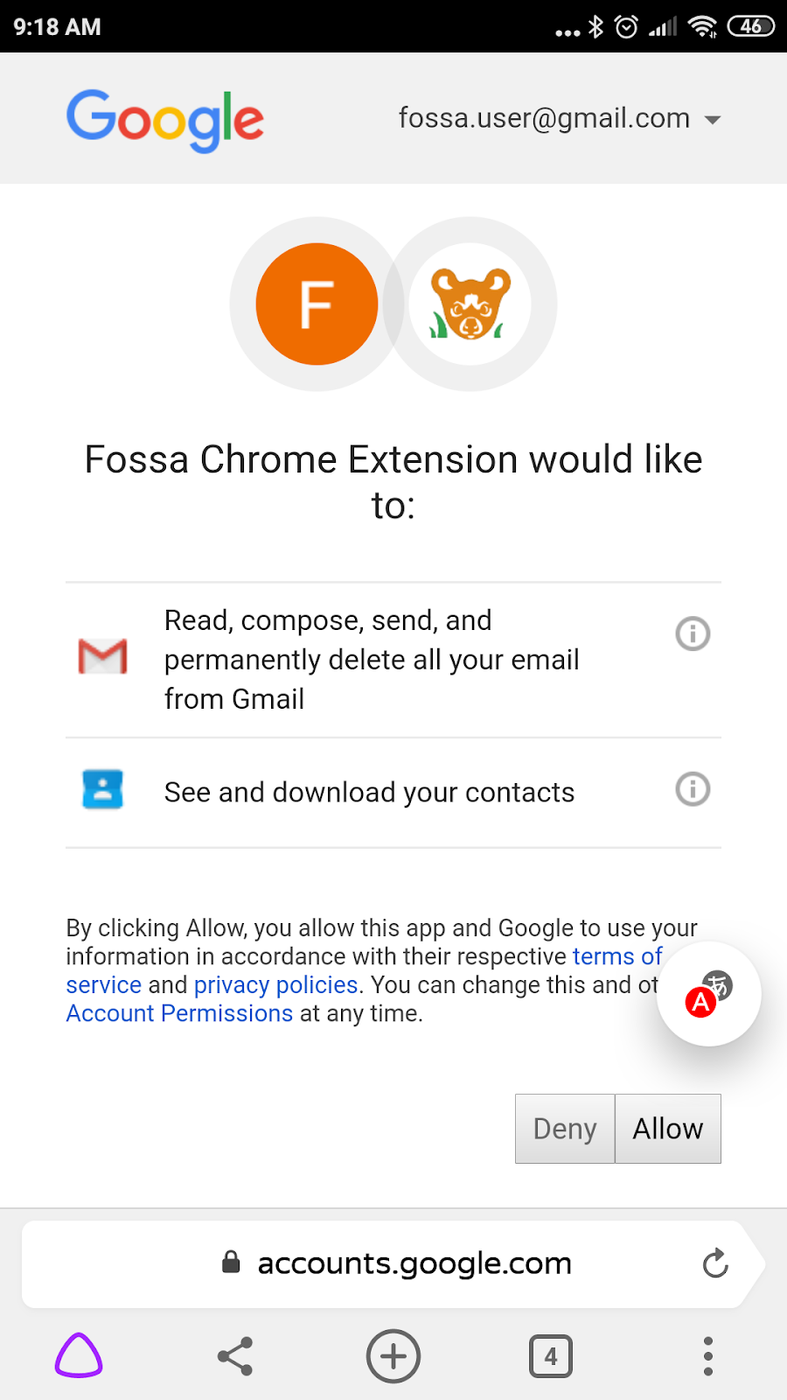Open the tab switcher showing 4 tabs
787x1400 pixels.
(550, 1356)
